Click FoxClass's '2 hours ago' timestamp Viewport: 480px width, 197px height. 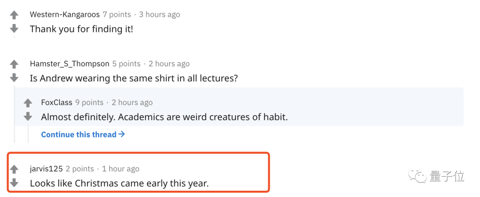click(132, 102)
